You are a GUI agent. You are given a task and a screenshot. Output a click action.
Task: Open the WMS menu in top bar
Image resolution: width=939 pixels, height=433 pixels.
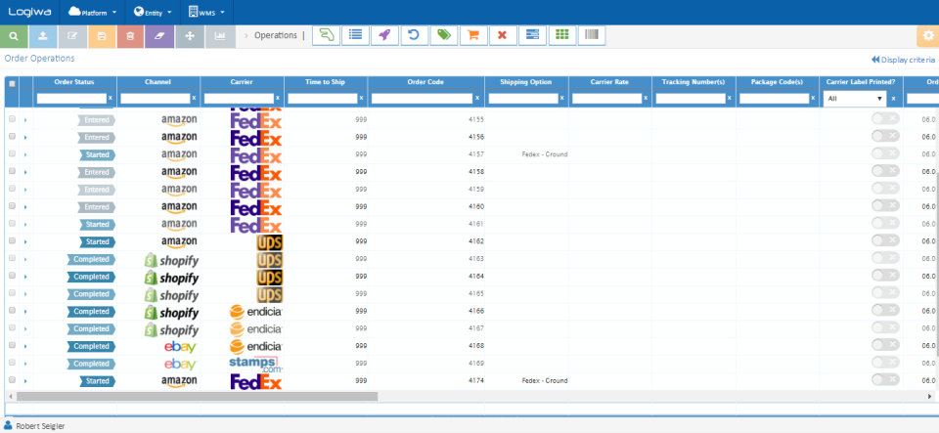point(206,12)
